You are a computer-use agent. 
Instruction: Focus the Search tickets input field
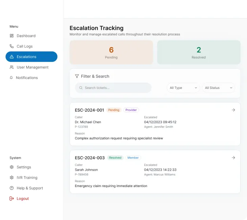click(x=115, y=88)
